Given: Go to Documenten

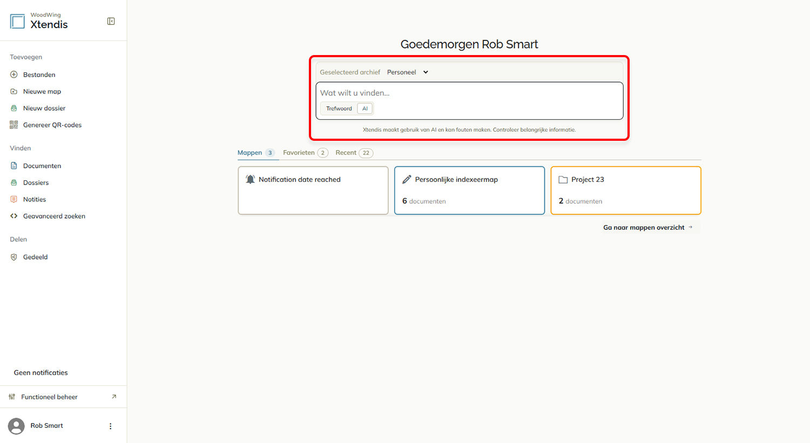Looking at the screenshot, I should [42, 166].
